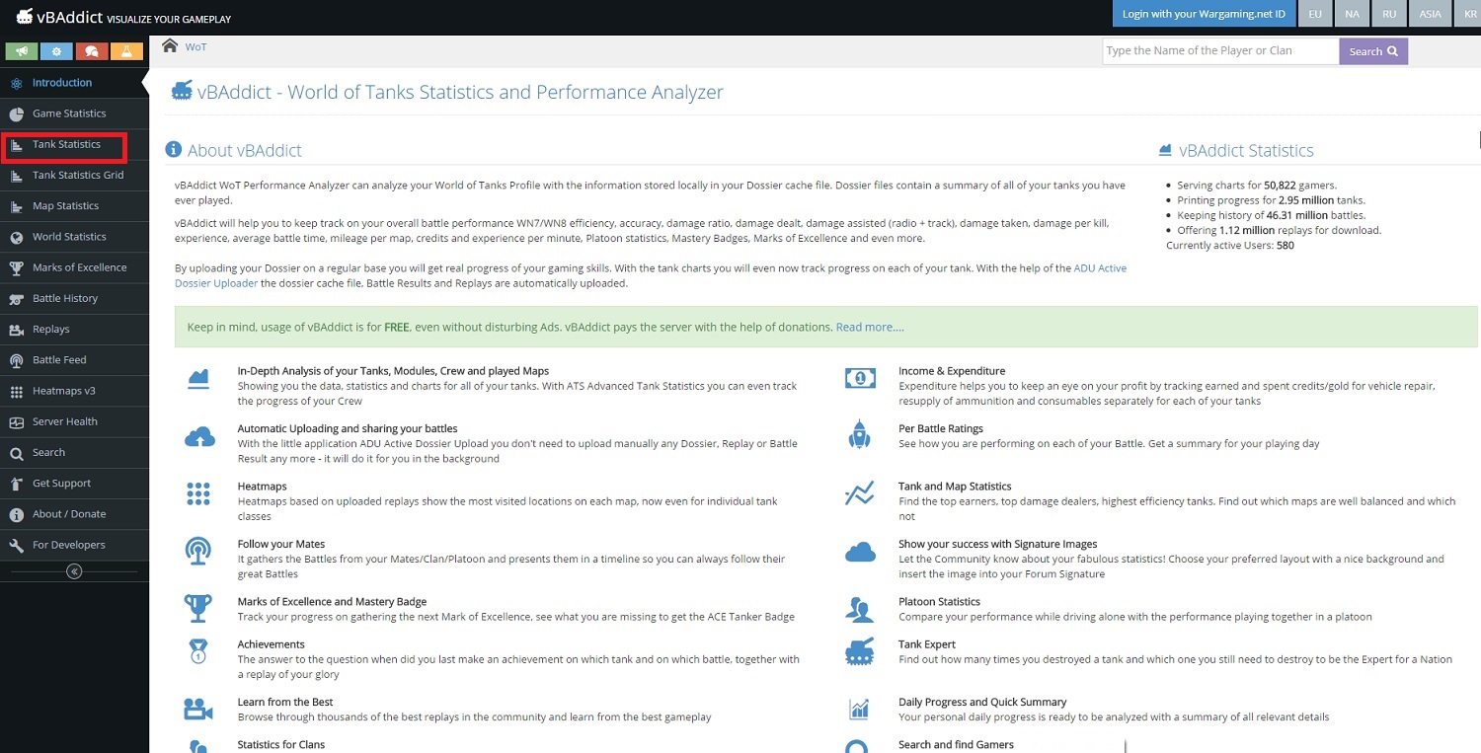Open Marks of Excellence sidebar item
This screenshot has width=1481, height=753.
[x=79, y=267]
